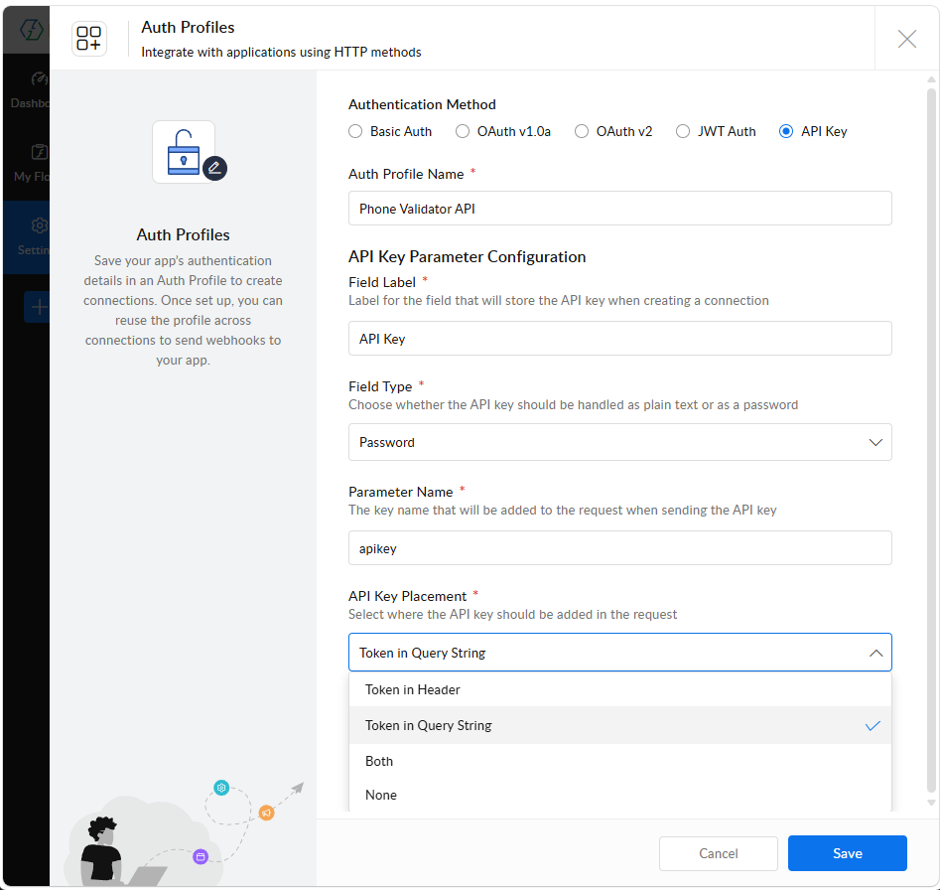Open the app logo in dimmed sidebar

[x=30, y=29]
